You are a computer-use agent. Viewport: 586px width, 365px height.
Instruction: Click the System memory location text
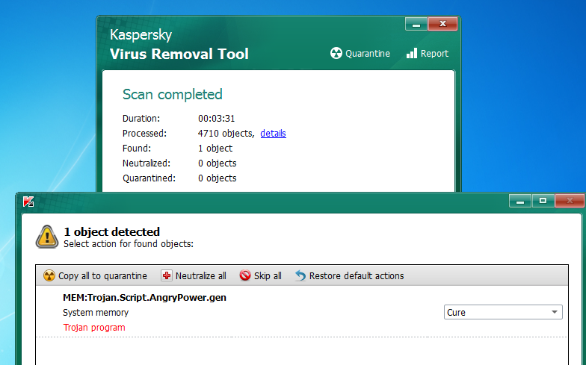[96, 312]
